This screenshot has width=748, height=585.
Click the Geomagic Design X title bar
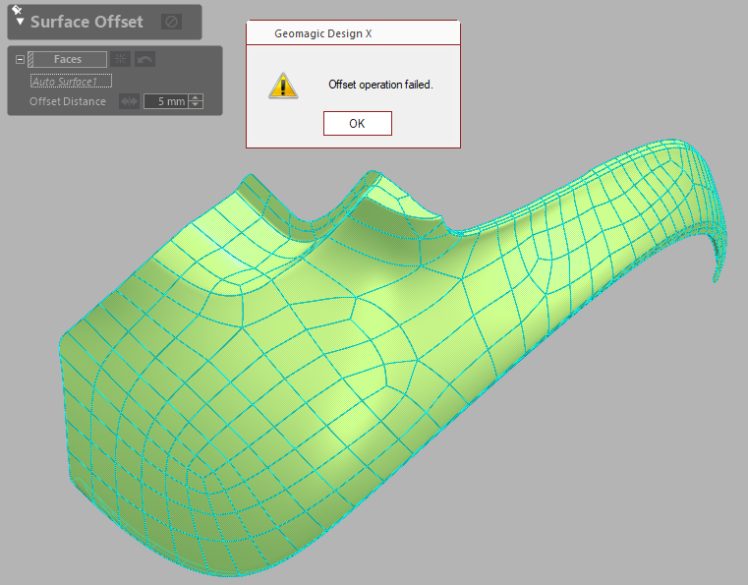tap(353, 33)
